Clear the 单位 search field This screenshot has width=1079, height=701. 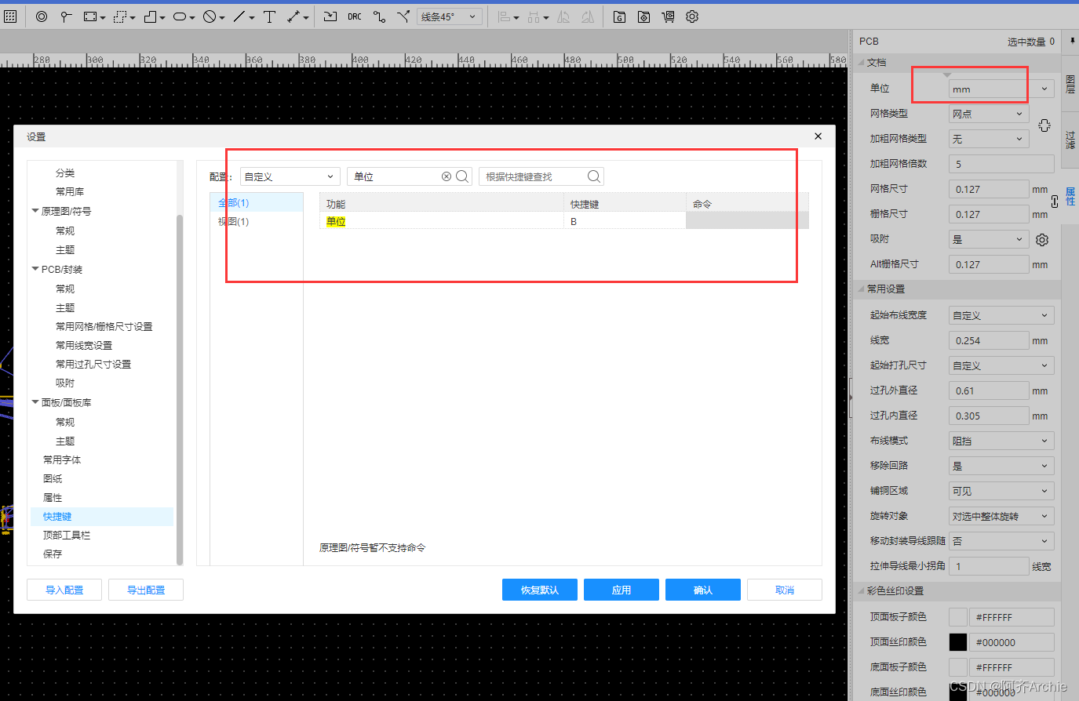[x=447, y=176]
